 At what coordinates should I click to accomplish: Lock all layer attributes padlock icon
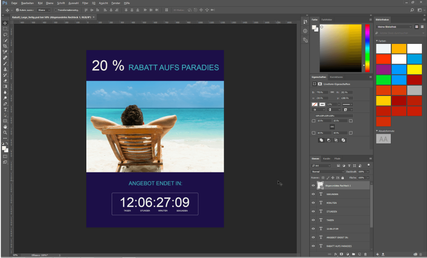click(343, 178)
